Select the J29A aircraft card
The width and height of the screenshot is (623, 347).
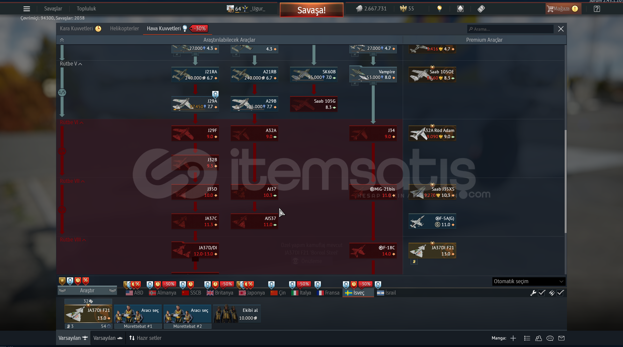(x=195, y=104)
